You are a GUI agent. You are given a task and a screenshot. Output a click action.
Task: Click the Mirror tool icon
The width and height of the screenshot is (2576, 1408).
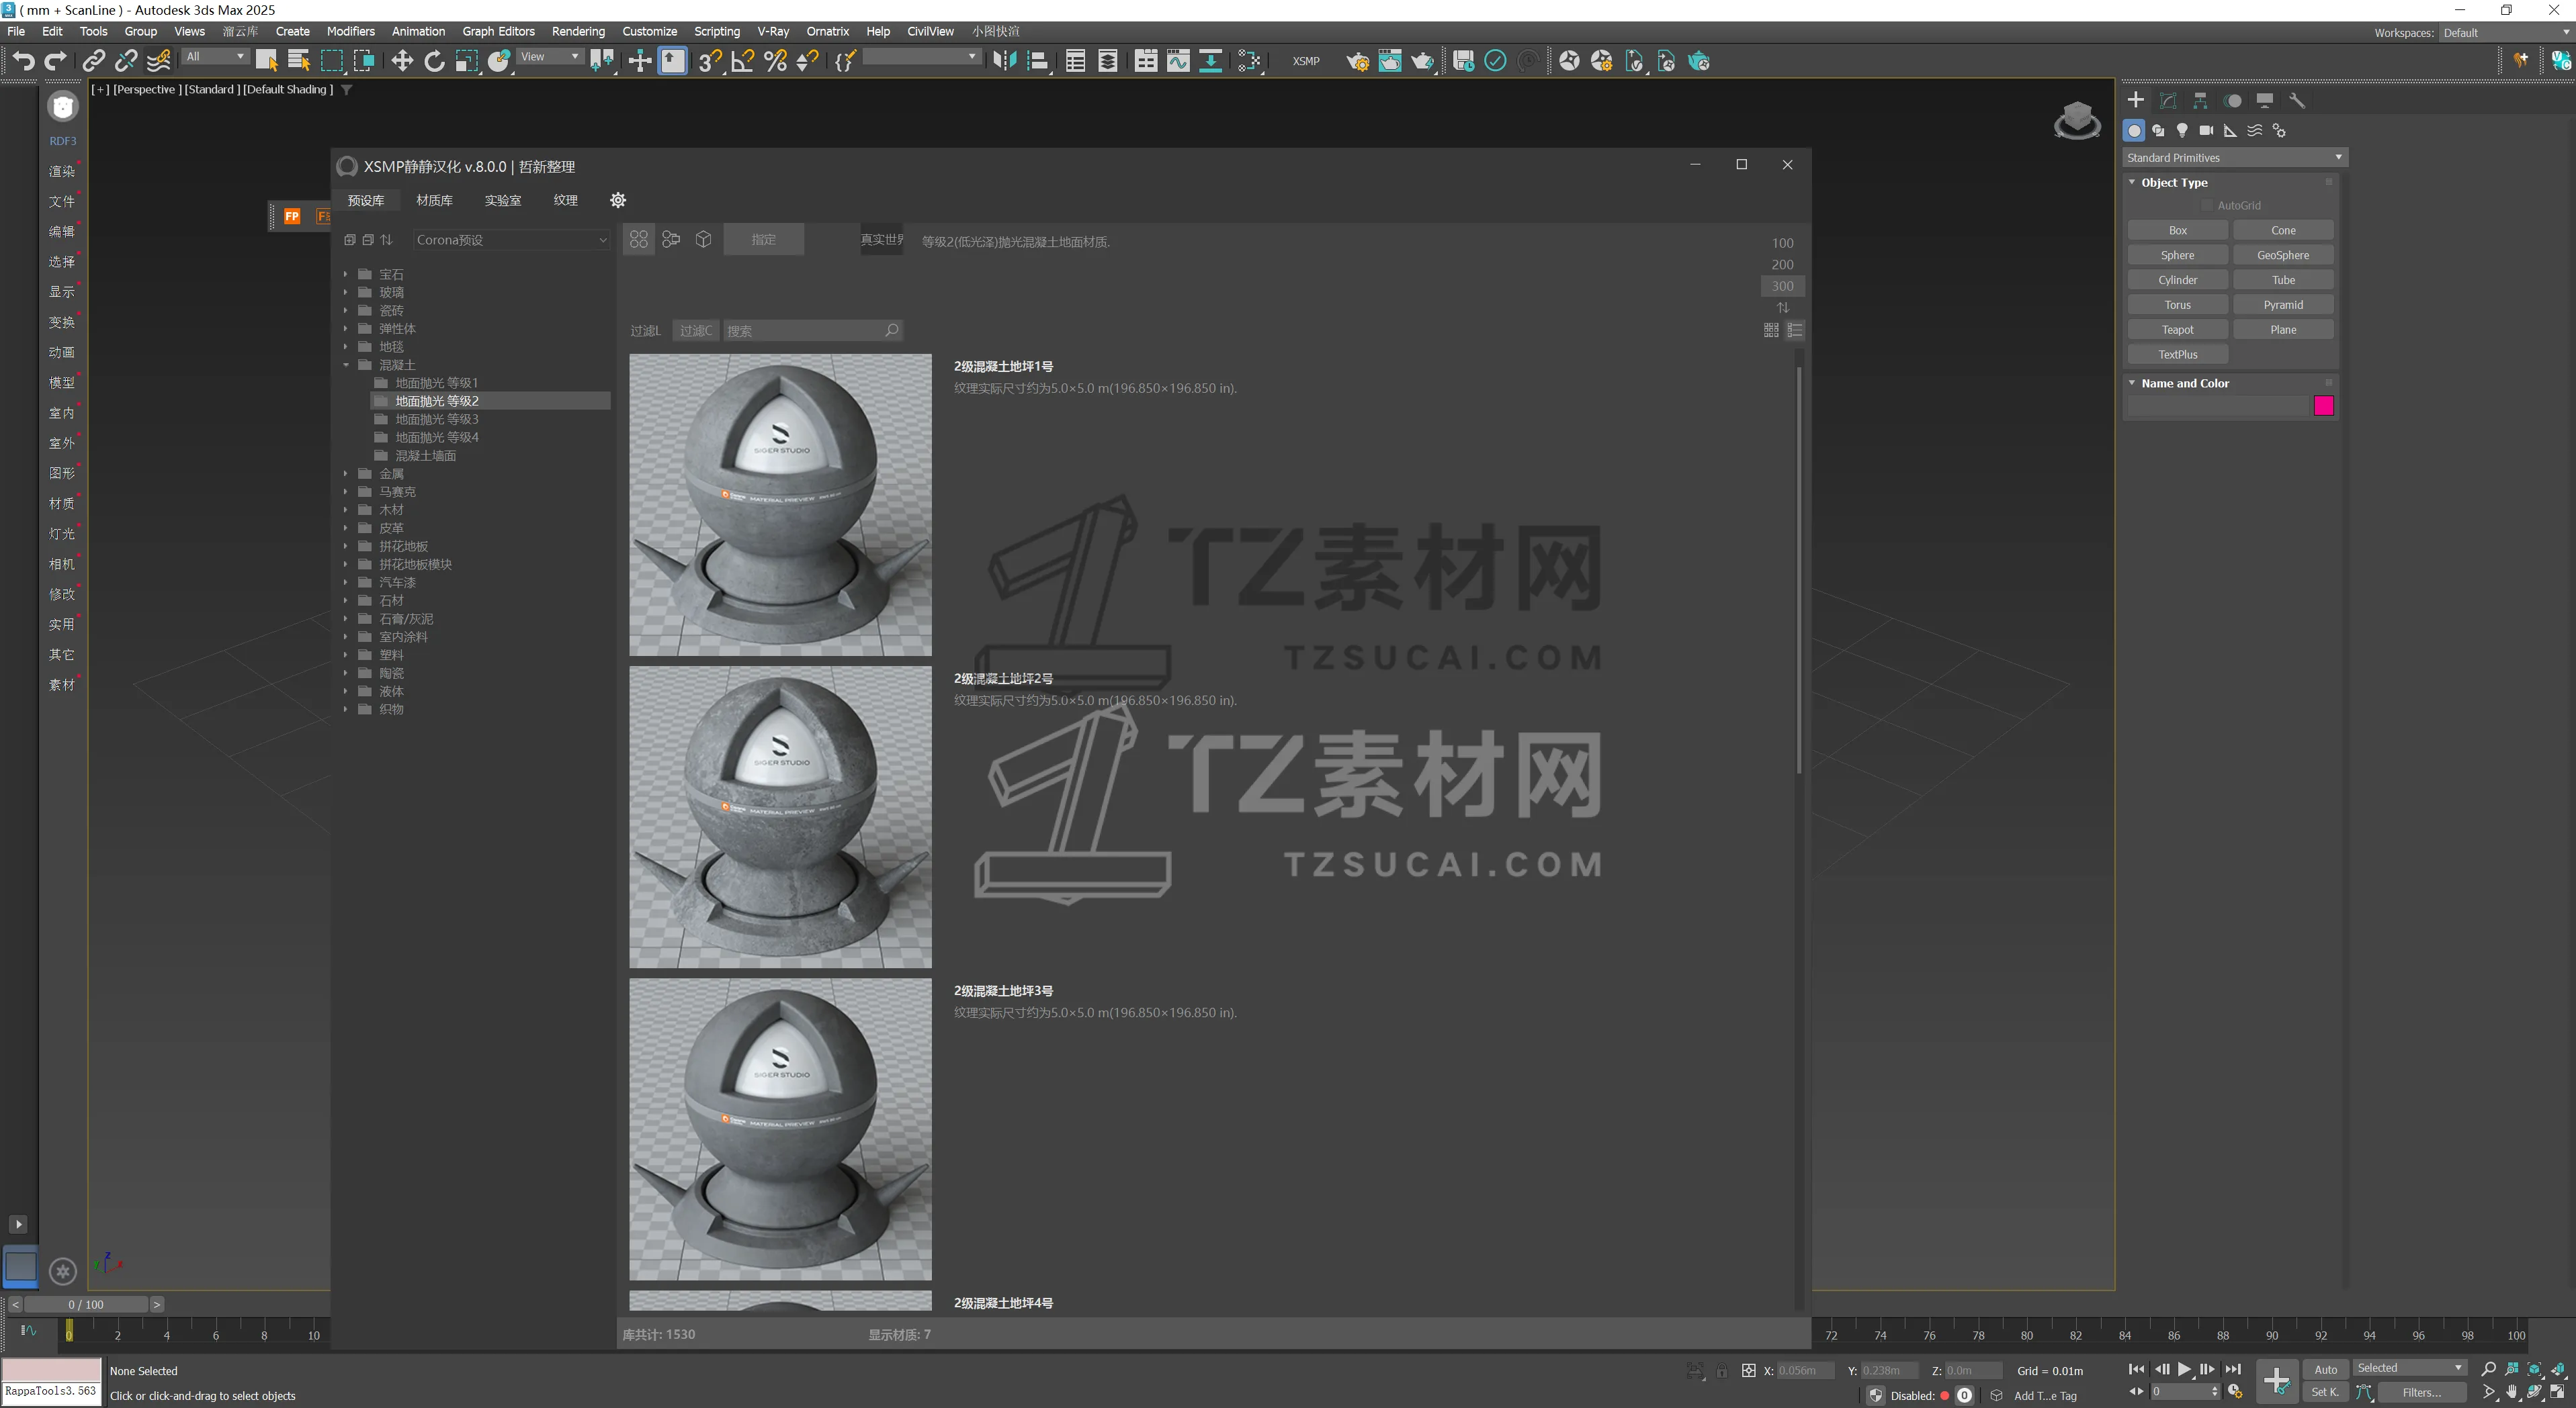click(x=1004, y=61)
